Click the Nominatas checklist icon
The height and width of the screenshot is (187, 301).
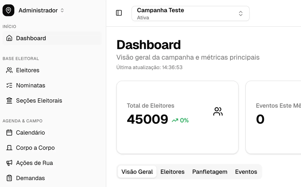click(x=9, y=85)
